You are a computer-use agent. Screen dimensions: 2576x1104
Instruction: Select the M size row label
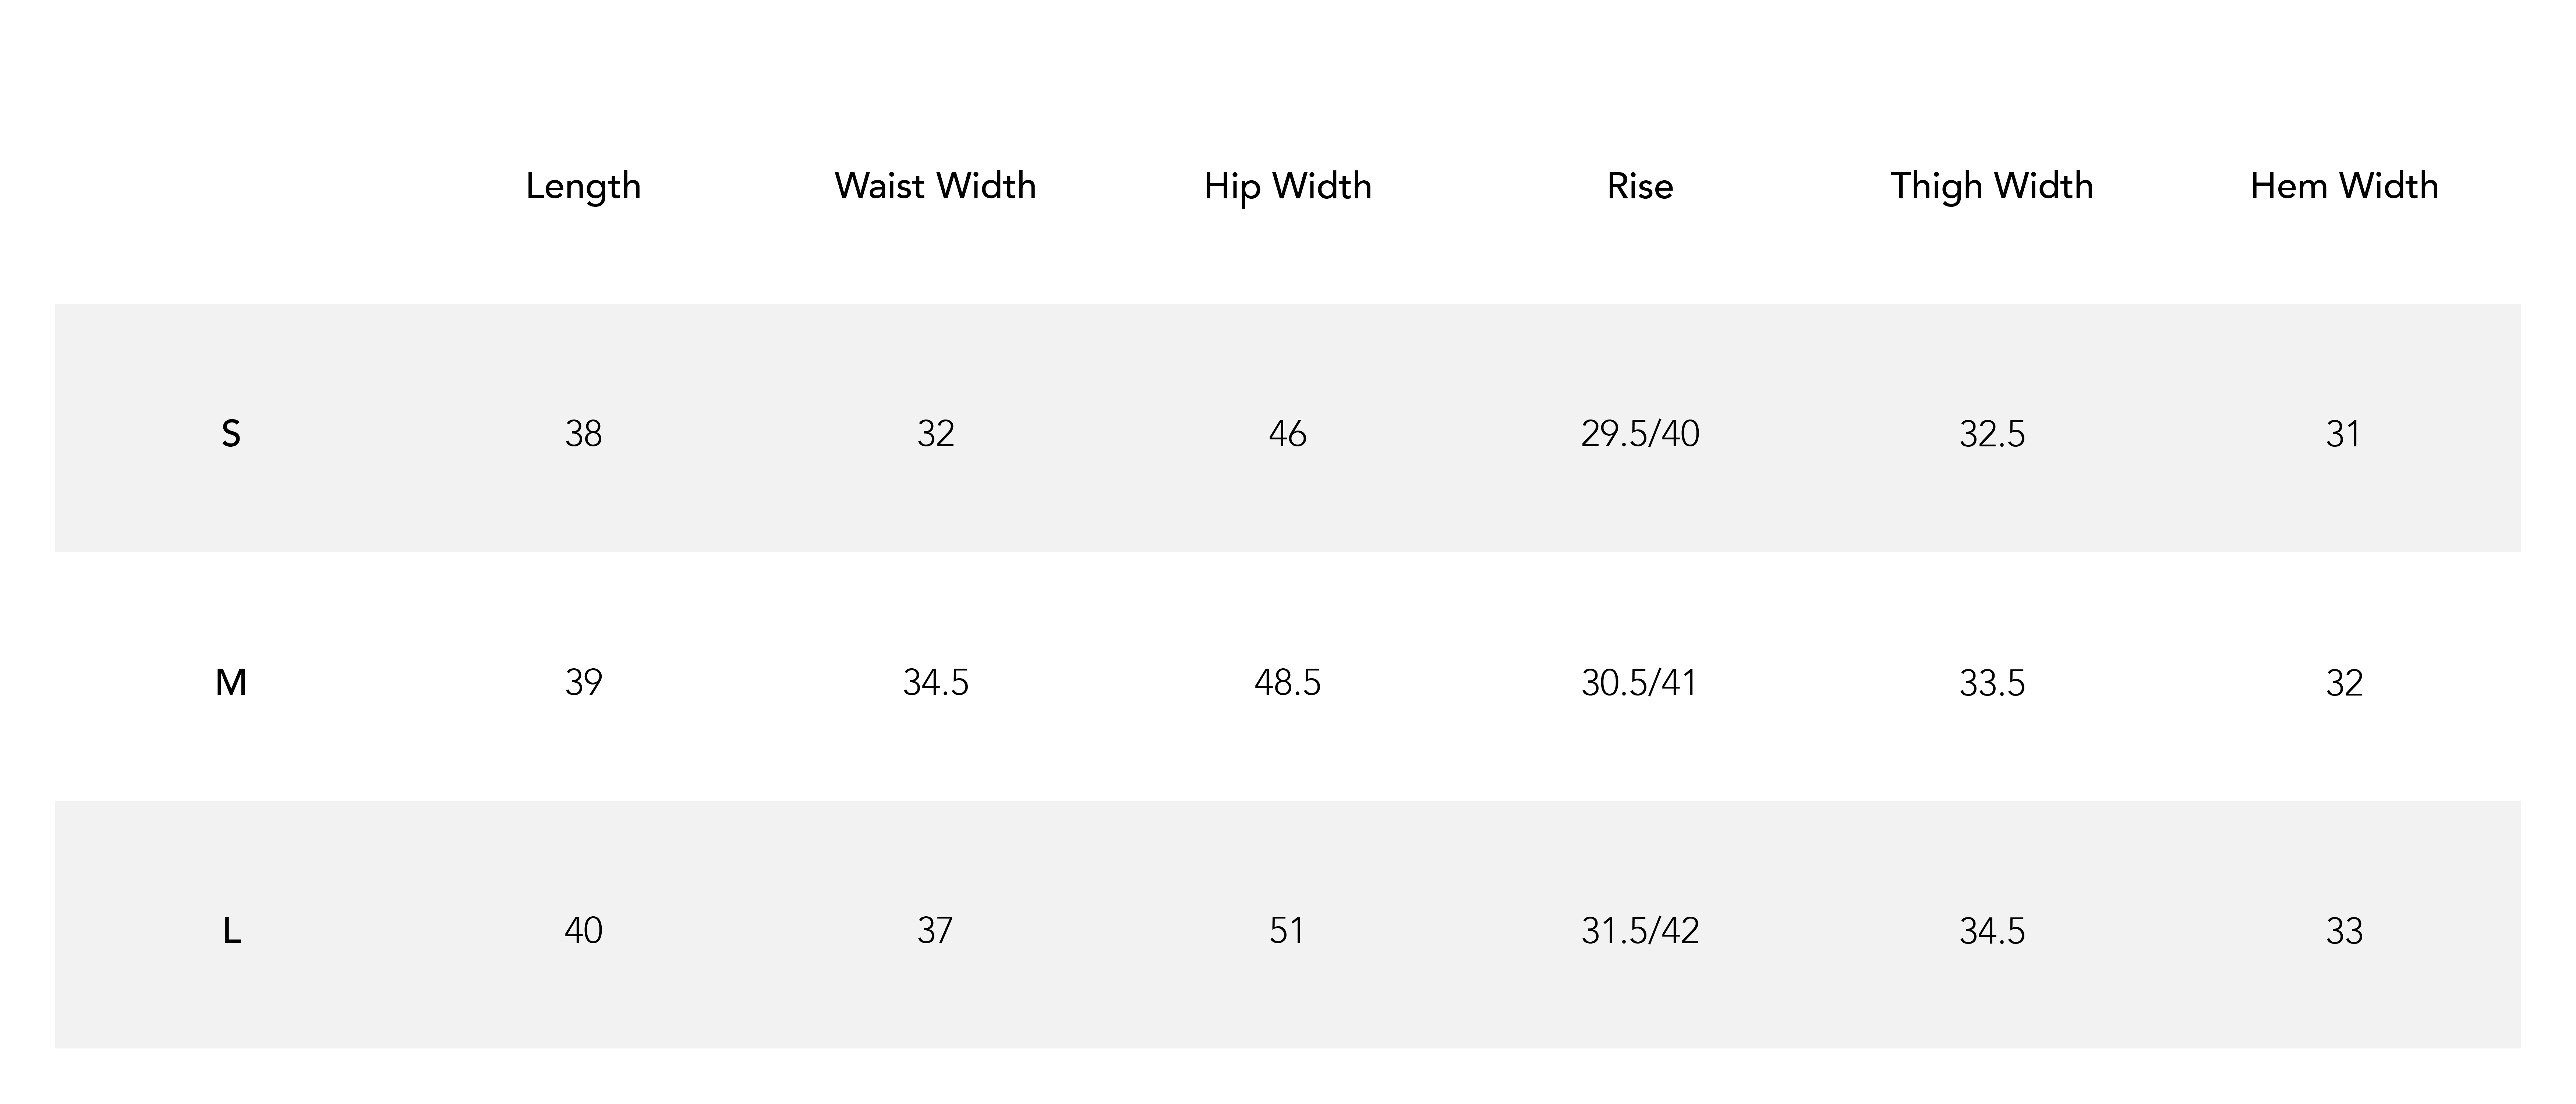click(231, 683)
